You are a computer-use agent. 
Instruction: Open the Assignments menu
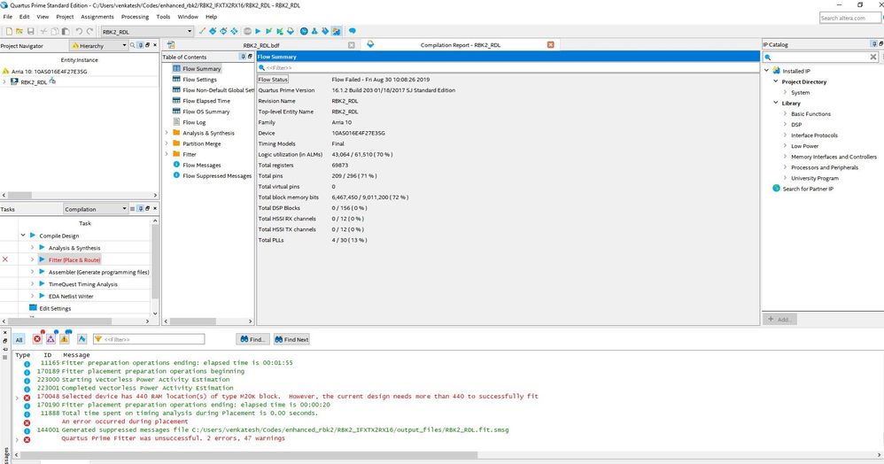[97, 17]
